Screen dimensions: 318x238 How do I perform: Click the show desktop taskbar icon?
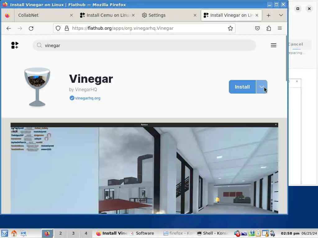pos(23,233)
